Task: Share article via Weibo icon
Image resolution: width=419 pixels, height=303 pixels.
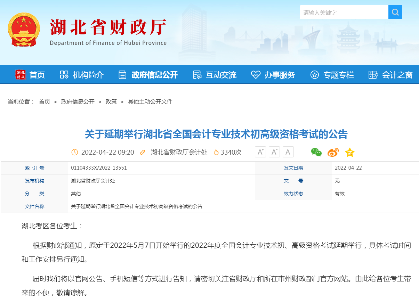Action: pos(333,152)
